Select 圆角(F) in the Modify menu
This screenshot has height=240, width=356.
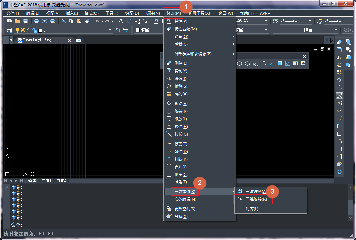click(180, 182)
